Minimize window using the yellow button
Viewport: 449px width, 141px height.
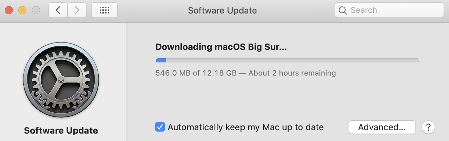[x=22, y=10]
